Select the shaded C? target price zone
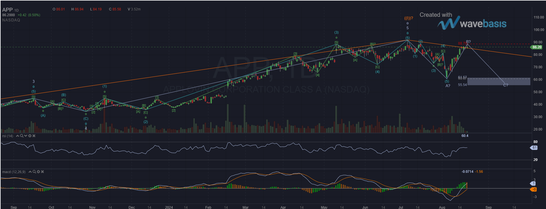The image size is (546, 209). point(499,81)
